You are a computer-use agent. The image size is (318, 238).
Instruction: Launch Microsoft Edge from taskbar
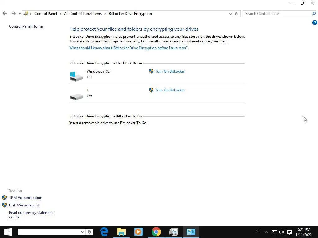pyautogui.click(x=104, y=232)
